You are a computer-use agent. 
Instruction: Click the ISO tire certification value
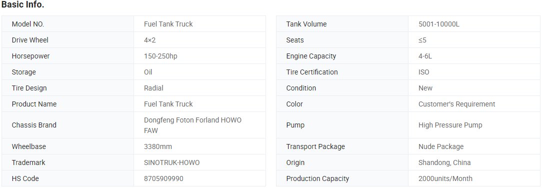(423, 72)
